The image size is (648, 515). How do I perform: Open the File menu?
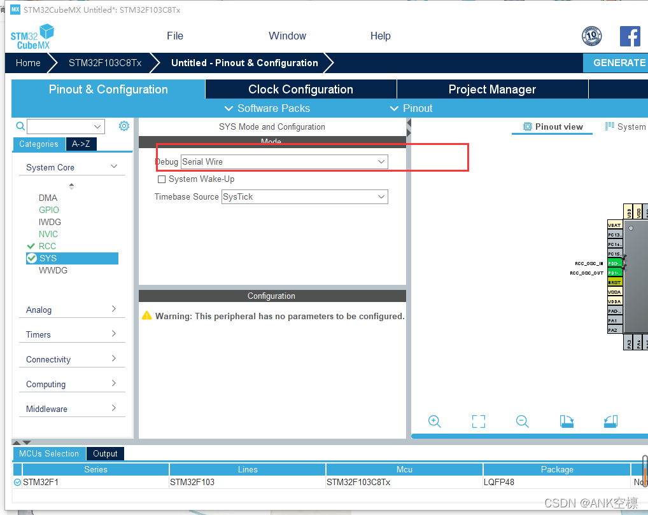coord(175,36)
